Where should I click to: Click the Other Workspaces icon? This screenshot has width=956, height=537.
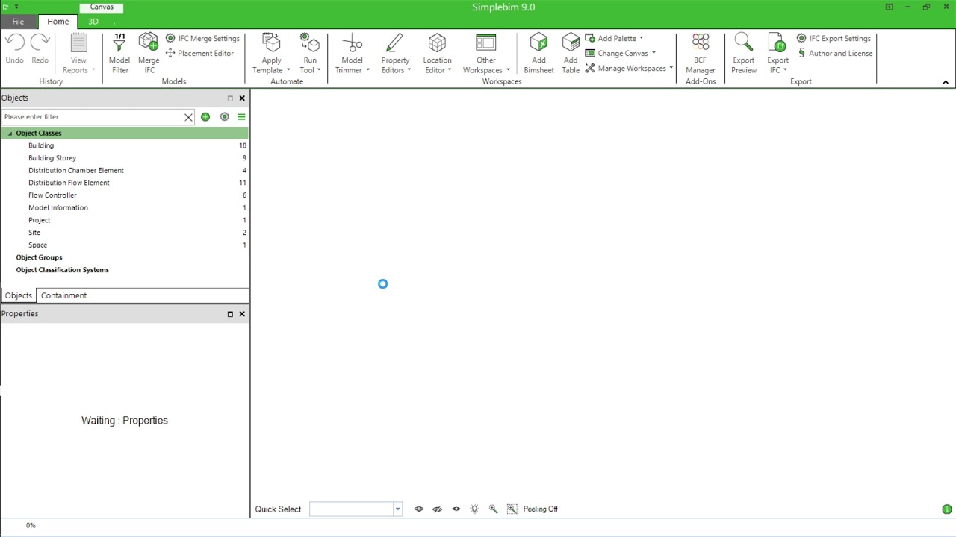tap(486, 43)
